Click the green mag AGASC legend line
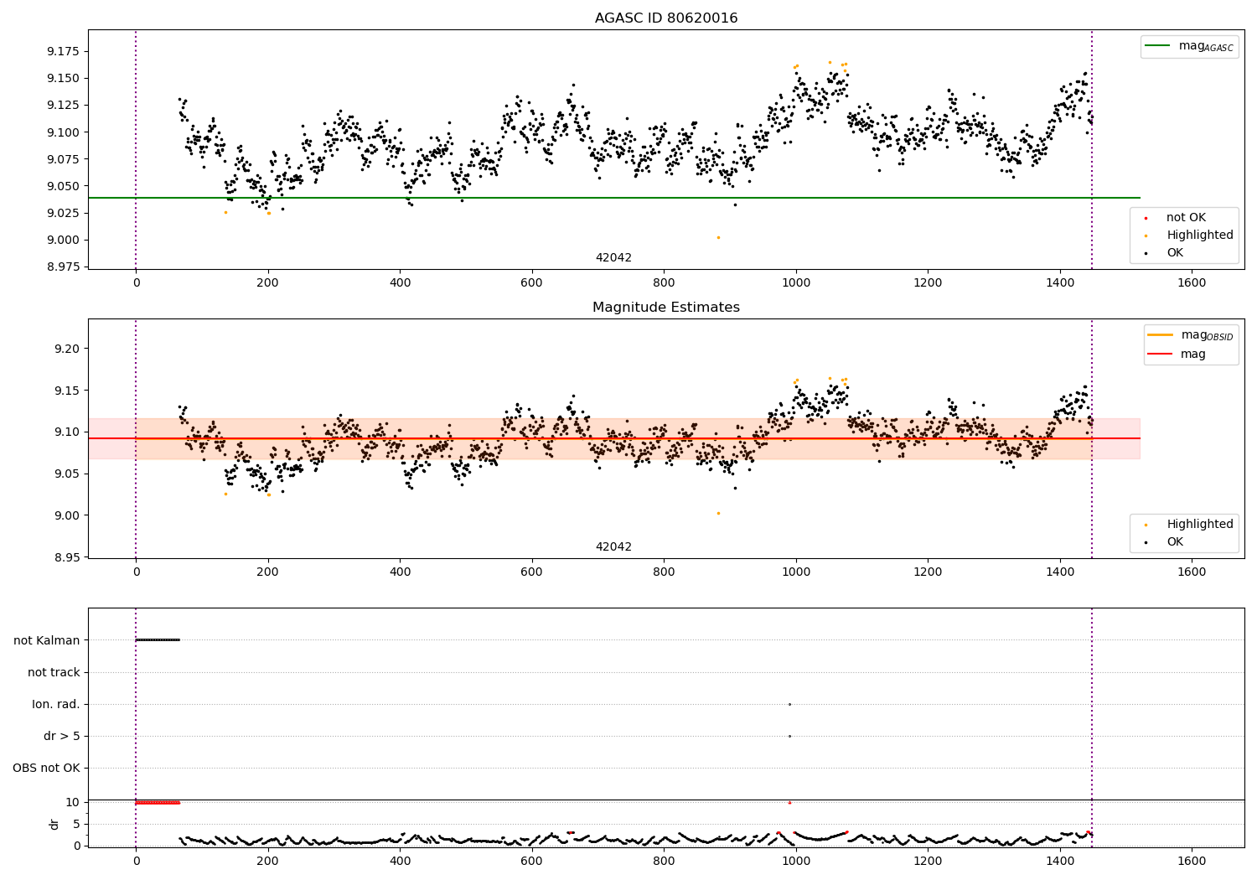 pyautogui.click(x=1159, y=46)
